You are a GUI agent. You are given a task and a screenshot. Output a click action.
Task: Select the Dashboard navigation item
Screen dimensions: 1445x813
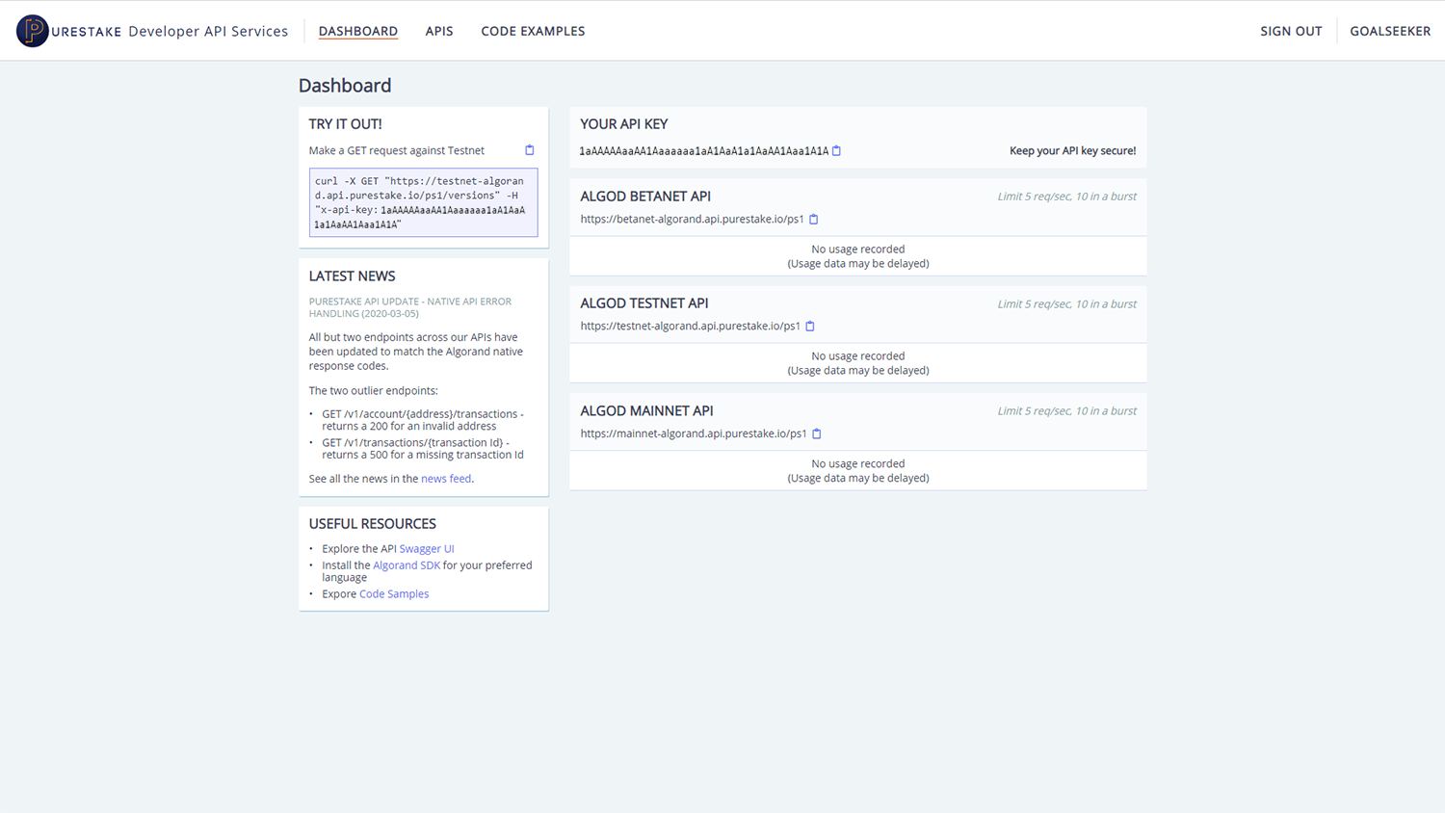pyautogui.click(x=357, y=31)
